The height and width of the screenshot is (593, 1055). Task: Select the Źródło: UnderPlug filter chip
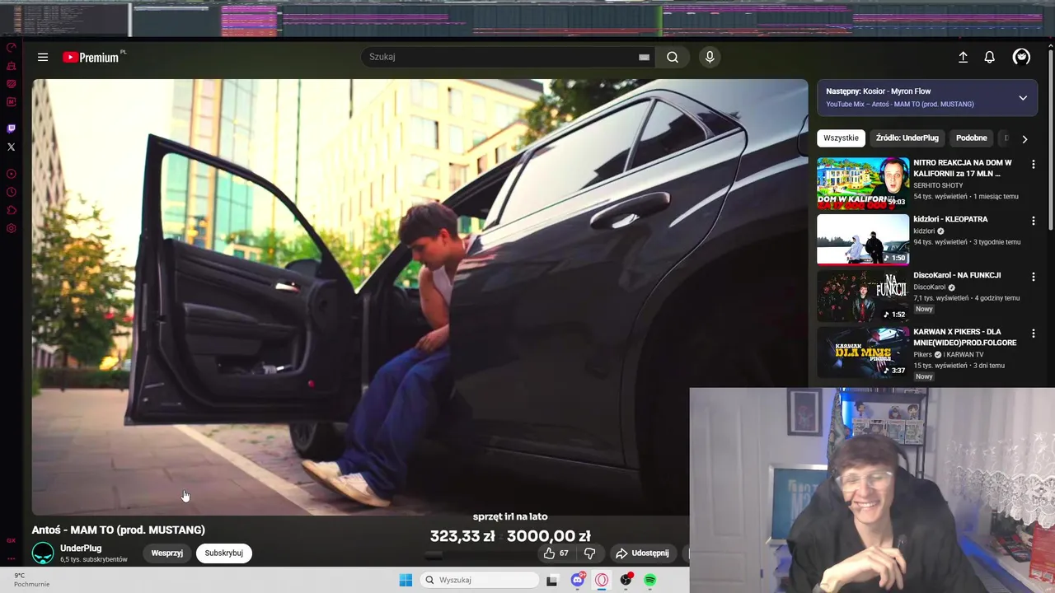907,138
